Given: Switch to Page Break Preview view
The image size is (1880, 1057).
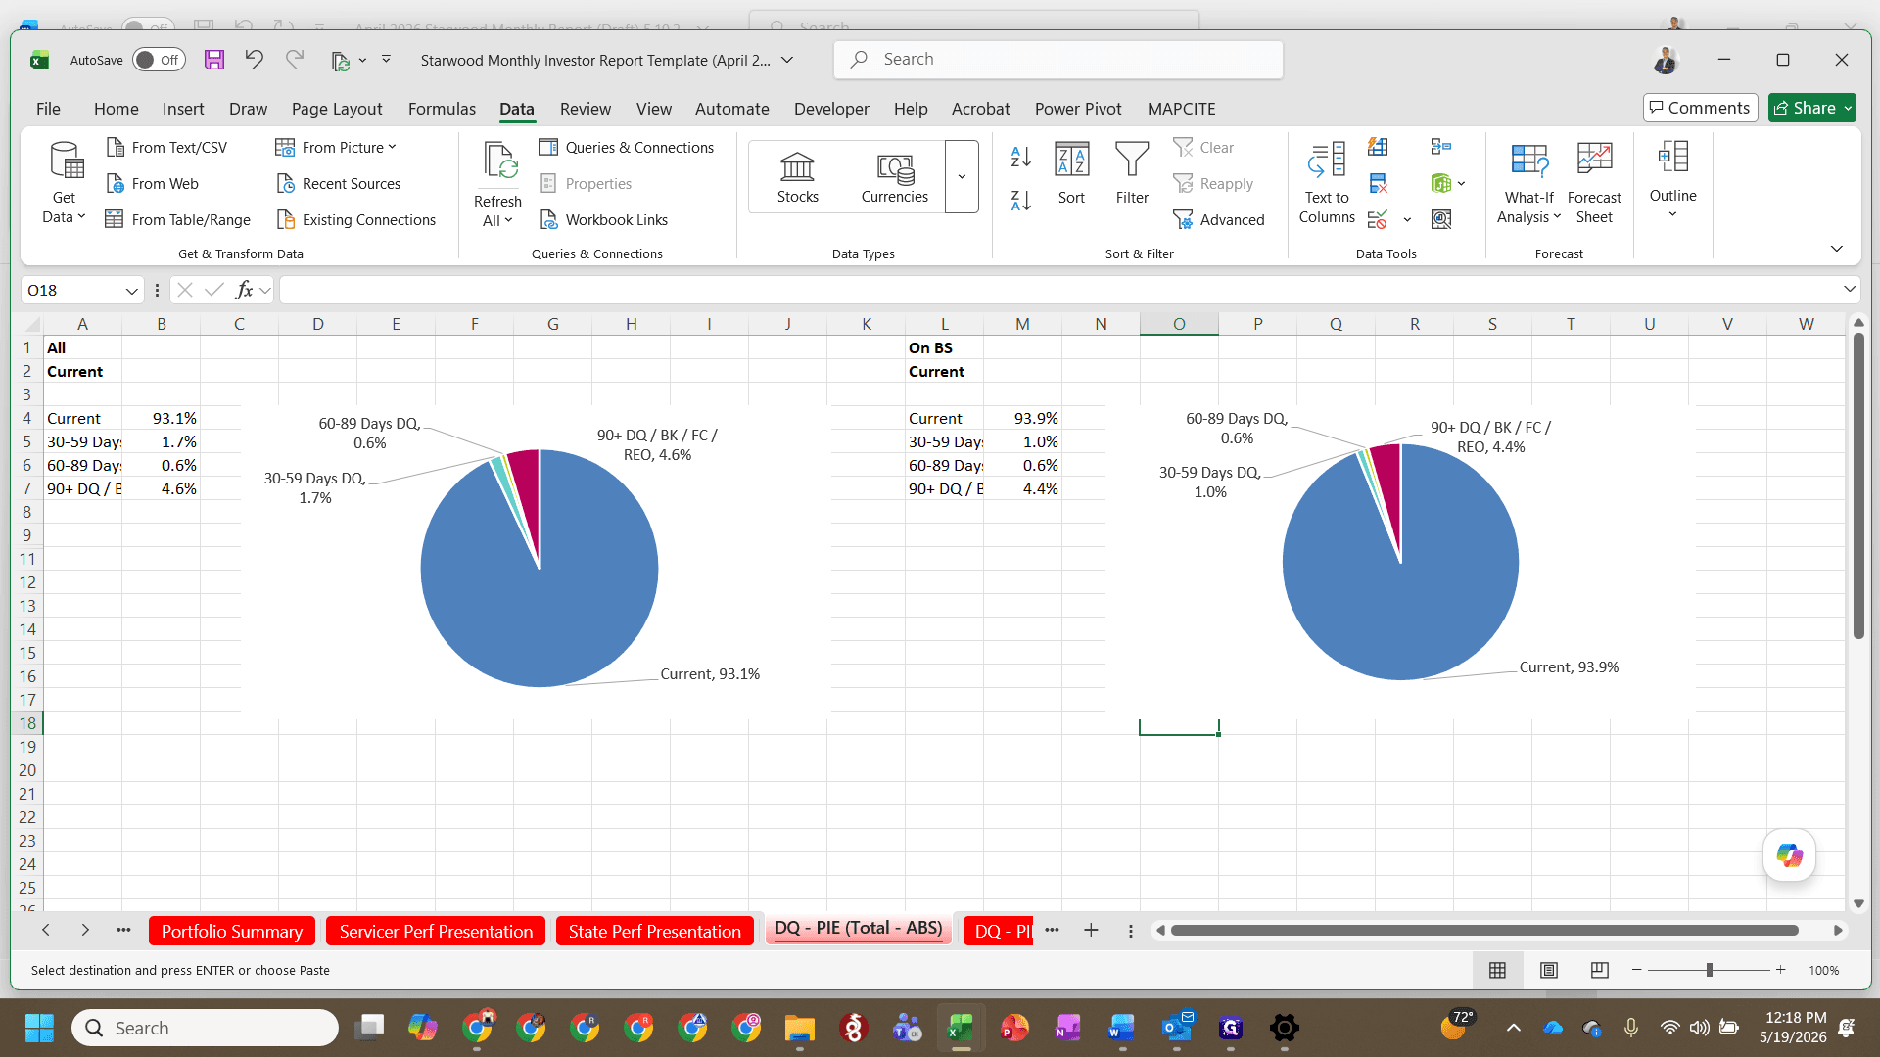Looking at the screenshot, I should (x=1600, y=970).
